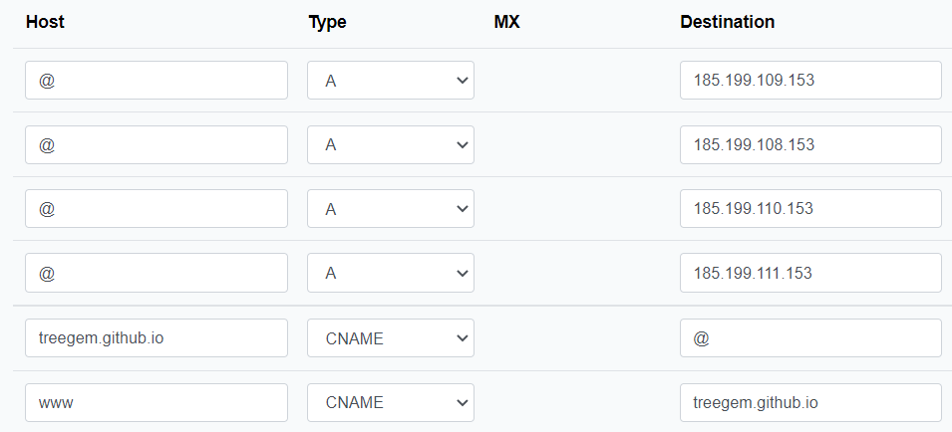This screenshot has width=952, height=432.
Task: Focus the treegem.github.io destination field
Action: pyautogui.click(x=809, y=403)
